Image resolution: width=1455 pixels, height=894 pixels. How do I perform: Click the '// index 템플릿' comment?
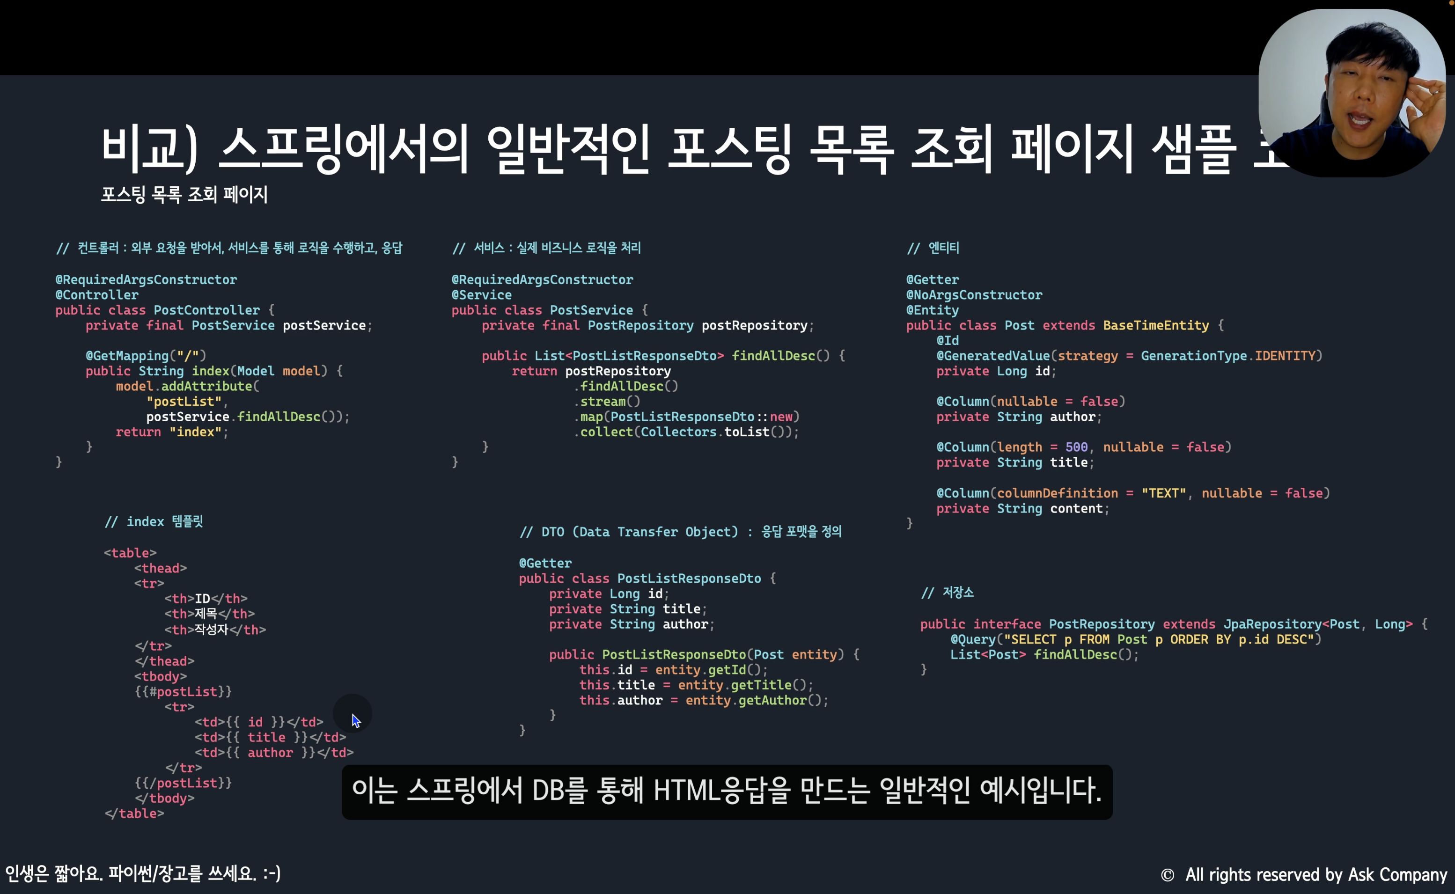[x=154, y=521]
